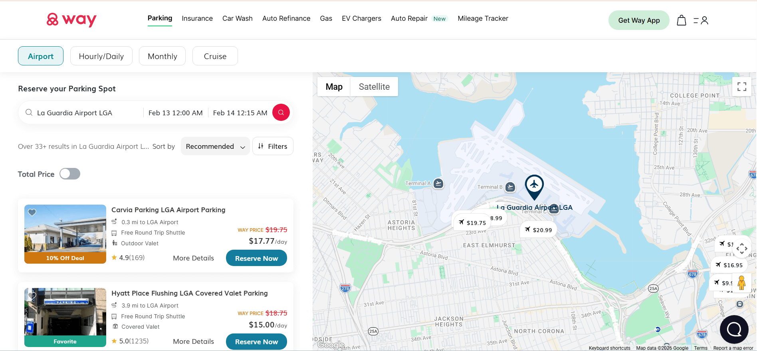This screenshot has width=757, height=351.
Task: Open the Auto Repair menu item
Action: pos(409,18)
